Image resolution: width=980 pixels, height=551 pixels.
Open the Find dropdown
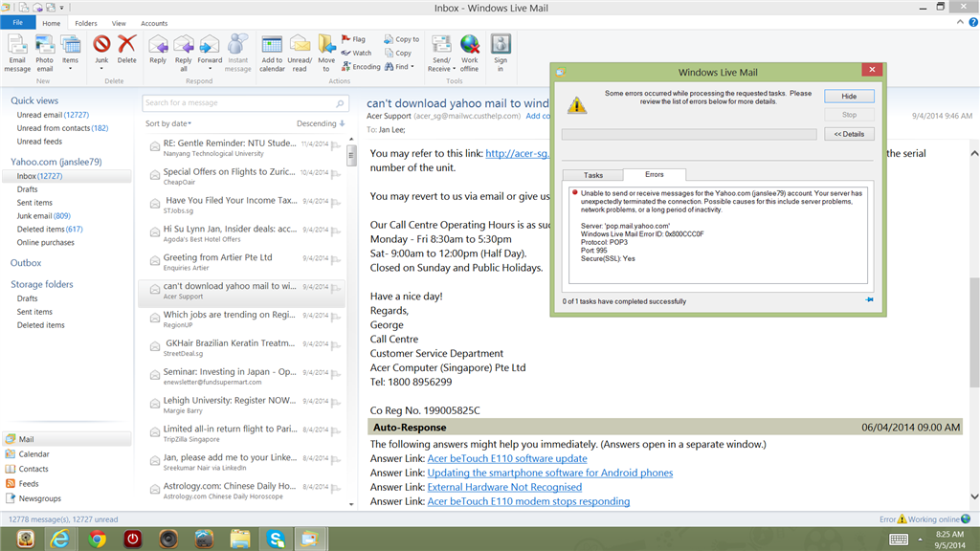pos(399,67)
